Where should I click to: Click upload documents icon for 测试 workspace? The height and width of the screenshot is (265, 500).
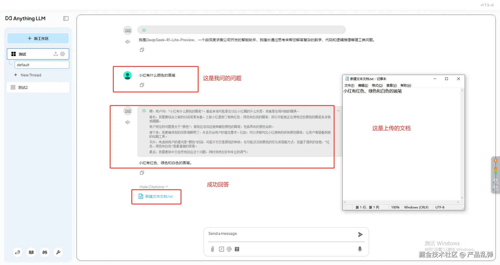(x=55, y=54)
